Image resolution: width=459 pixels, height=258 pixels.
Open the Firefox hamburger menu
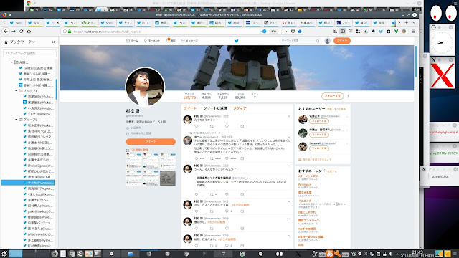click(x=413, y=32)
